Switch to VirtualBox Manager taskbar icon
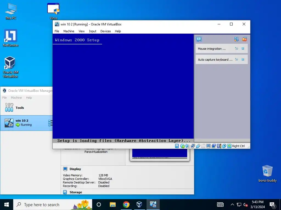281x210 pixels. click(139, 205)
